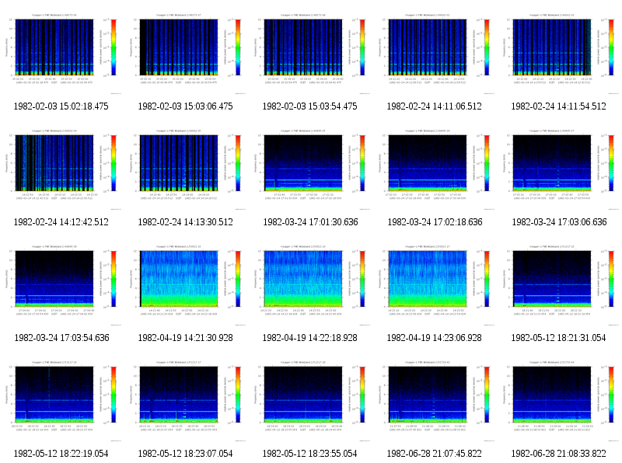The image size is (622, 463).
Task: Click the caption text 1982-02-03 15:03:54.475
Action: pyautogui.click(x=309, y=106)
